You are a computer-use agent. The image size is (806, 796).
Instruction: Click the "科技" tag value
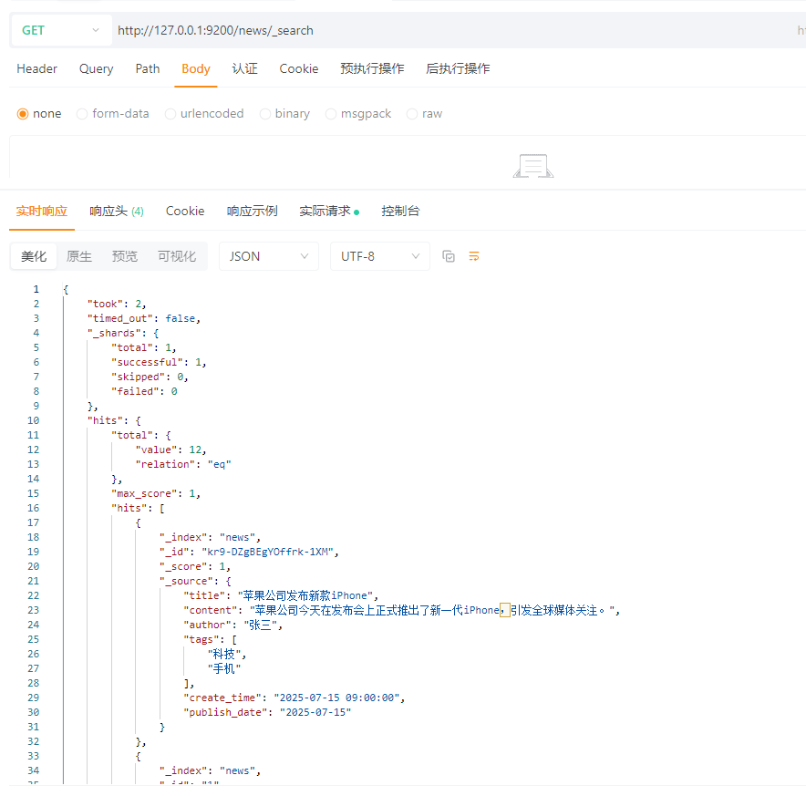tap(224, 654)
